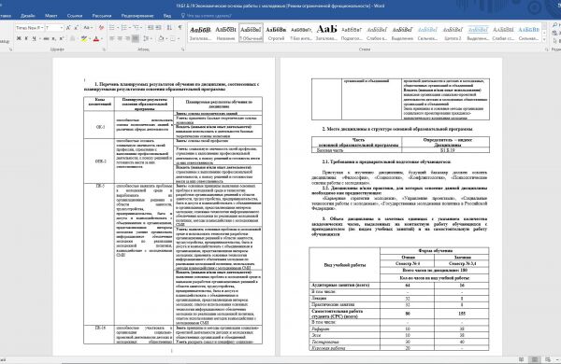Switch to the Рассылки tab
561x364 pixels.
click(x=101, y=16)
